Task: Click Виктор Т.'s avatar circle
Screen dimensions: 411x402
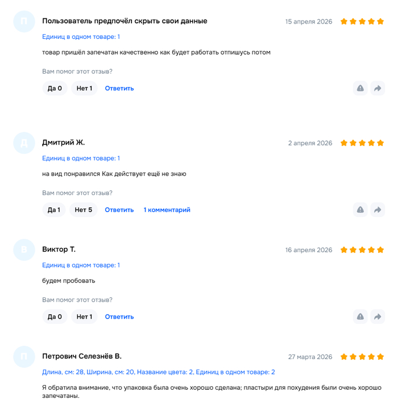Action: coord(24,250)
